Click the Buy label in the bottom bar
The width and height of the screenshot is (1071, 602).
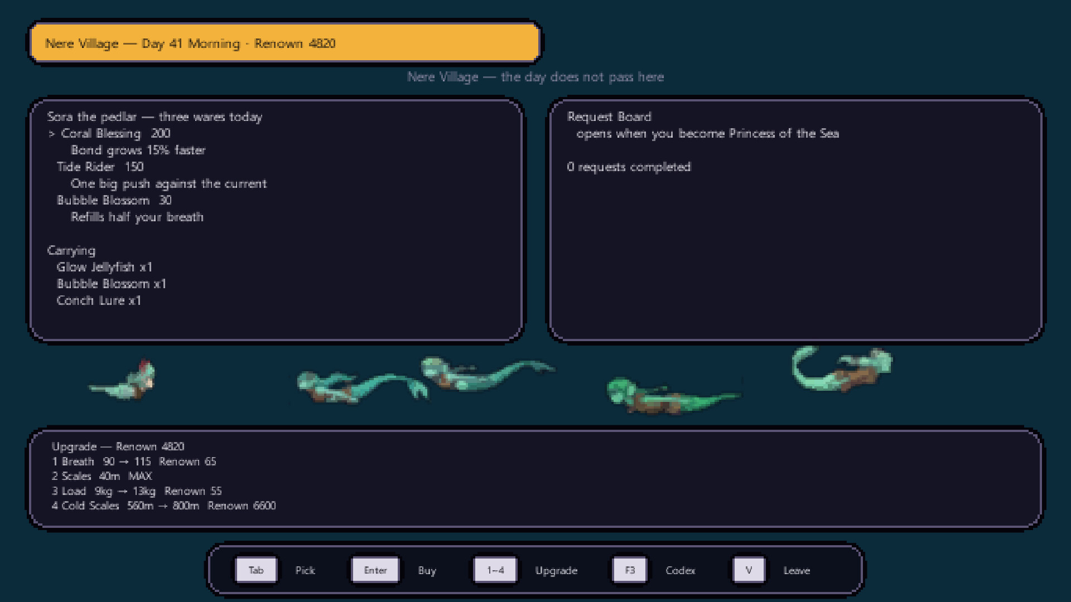point(427,571)
